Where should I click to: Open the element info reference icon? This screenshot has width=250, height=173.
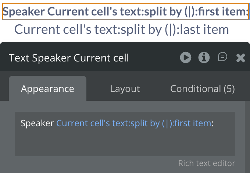[204, 57]
